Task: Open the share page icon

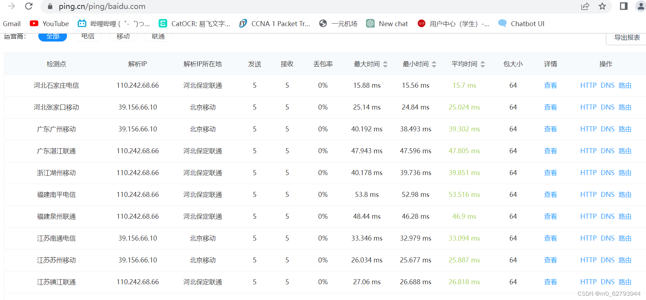Action: tap(585, 6)
